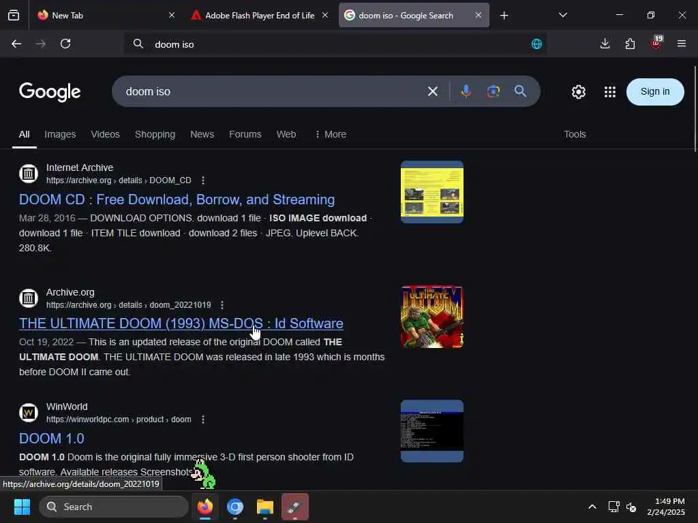Open Firefox application hamburger menu
698x523 pixels.
(681, 44)
